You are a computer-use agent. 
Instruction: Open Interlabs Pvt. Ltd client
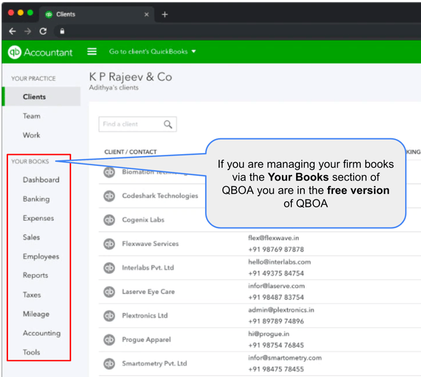tap(148, 267)
